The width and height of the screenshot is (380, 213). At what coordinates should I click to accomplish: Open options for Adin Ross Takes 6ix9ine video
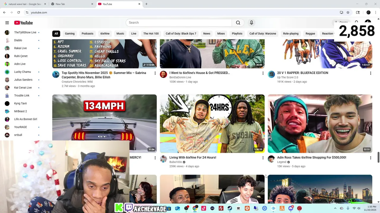pos(370,158)
